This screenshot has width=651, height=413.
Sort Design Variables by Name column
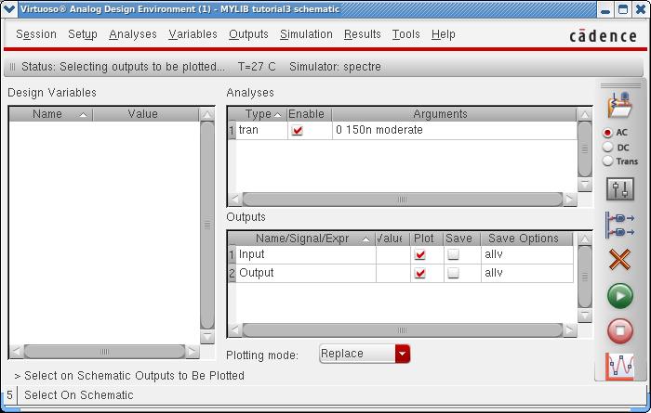(50, 114)
